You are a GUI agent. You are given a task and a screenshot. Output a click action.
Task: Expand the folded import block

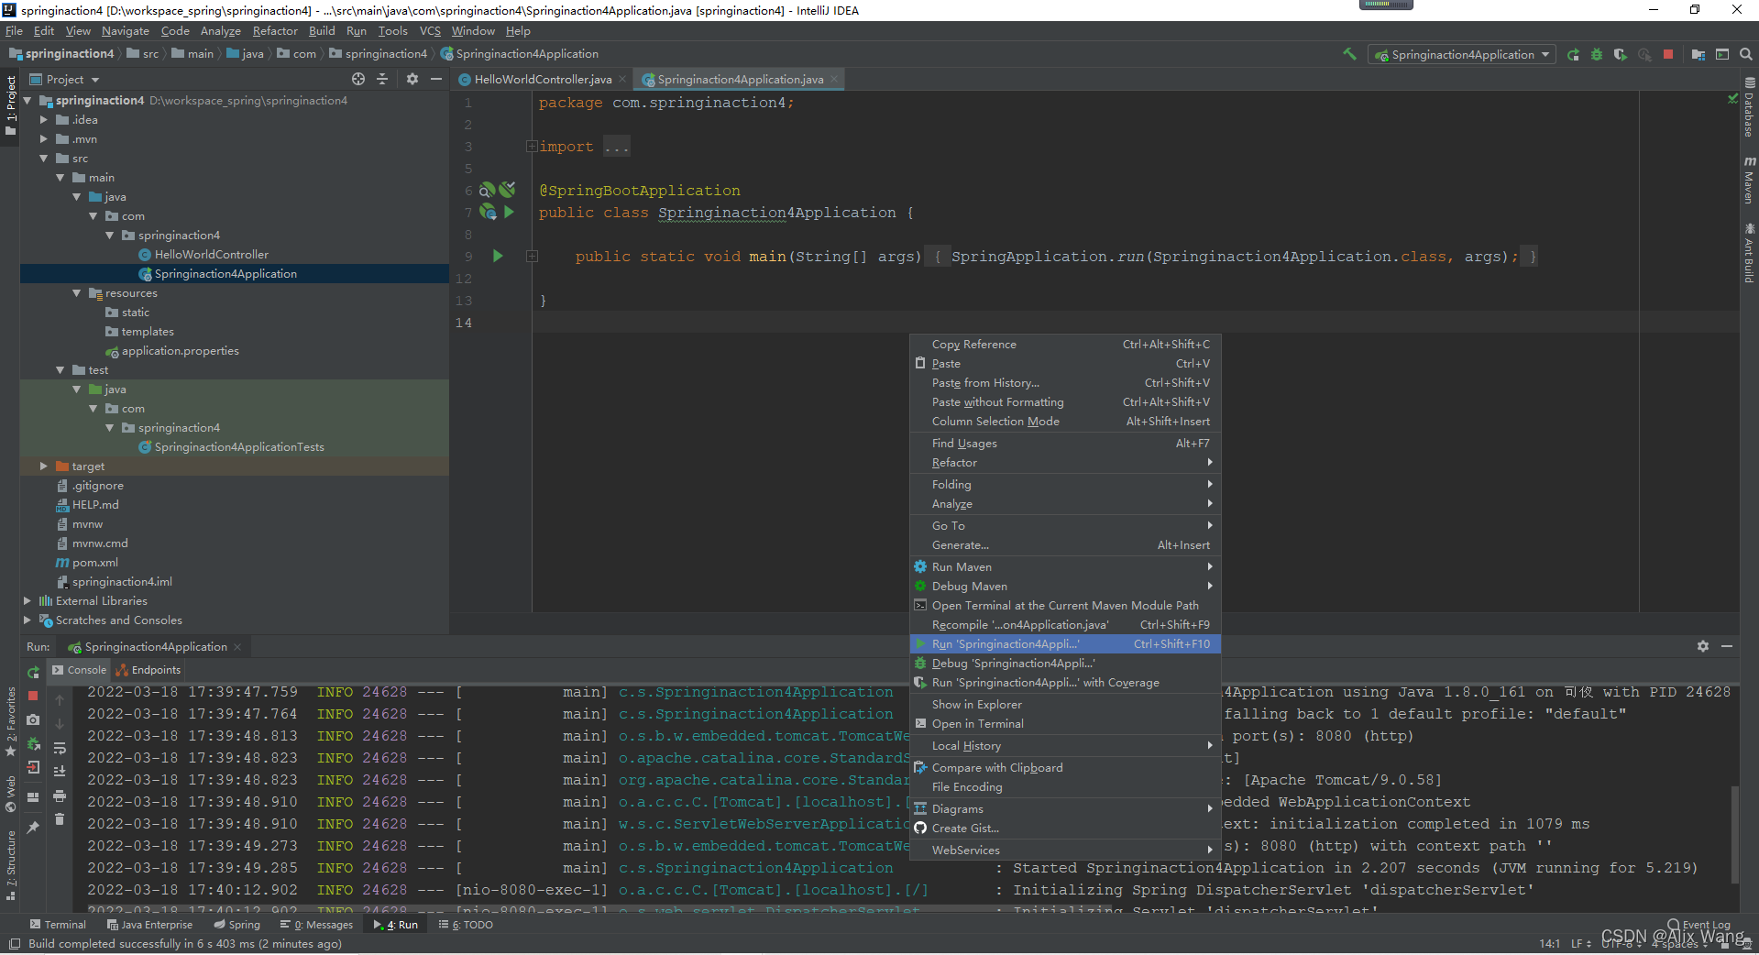(532, 147)
